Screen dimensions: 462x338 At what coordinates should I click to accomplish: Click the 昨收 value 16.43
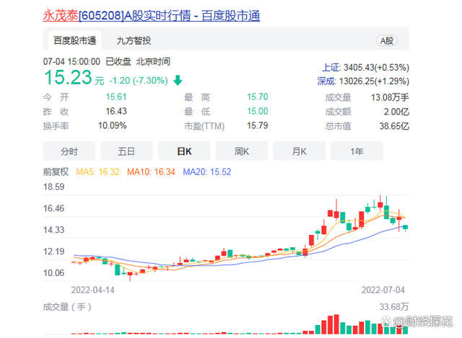(116, 111)
